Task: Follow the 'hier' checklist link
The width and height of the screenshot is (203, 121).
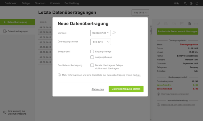Action: [x=139, y=75]
